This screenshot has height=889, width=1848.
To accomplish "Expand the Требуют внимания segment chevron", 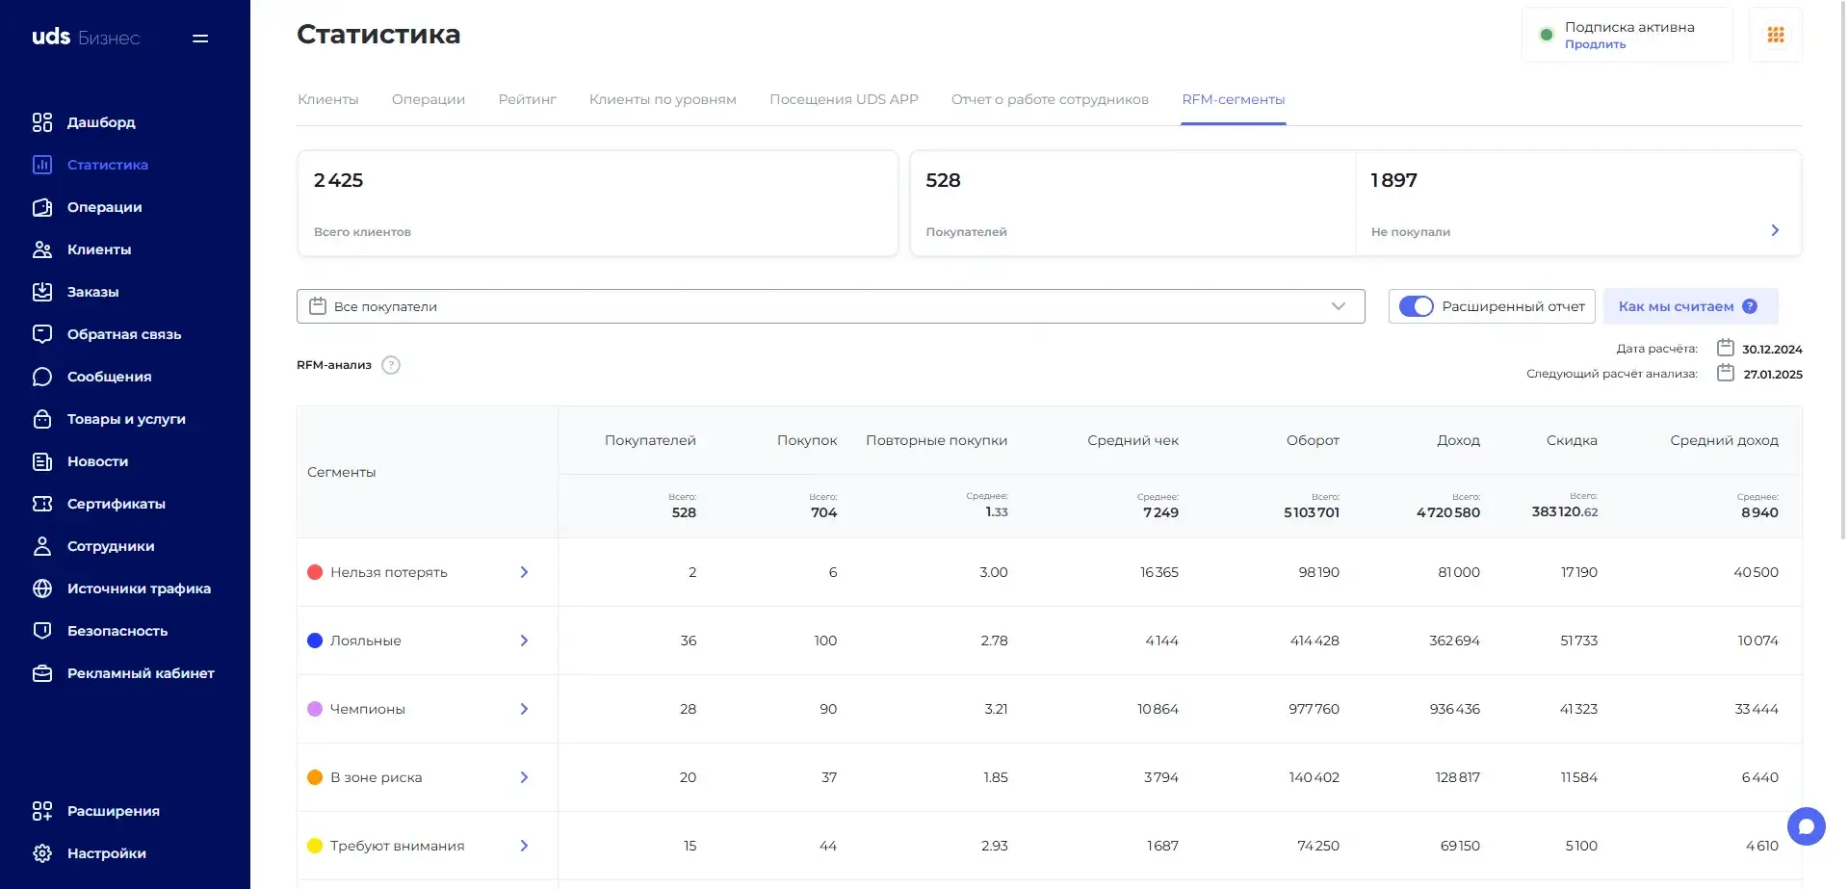I will point(524,846).
